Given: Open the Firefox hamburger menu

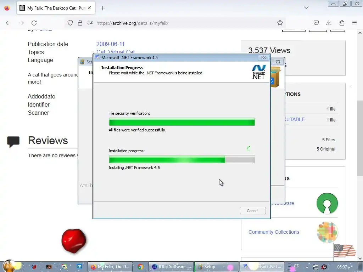Looking at the screenshot, I should [x=354, y=23].
